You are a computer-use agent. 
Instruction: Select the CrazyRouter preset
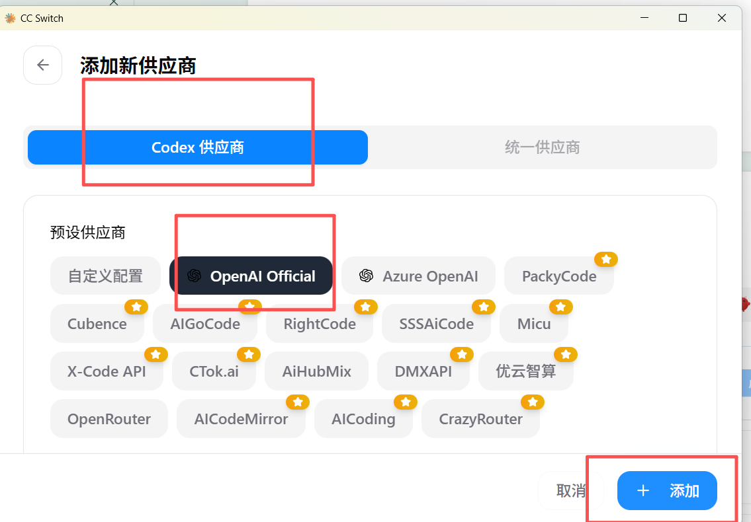coord(480,419)
